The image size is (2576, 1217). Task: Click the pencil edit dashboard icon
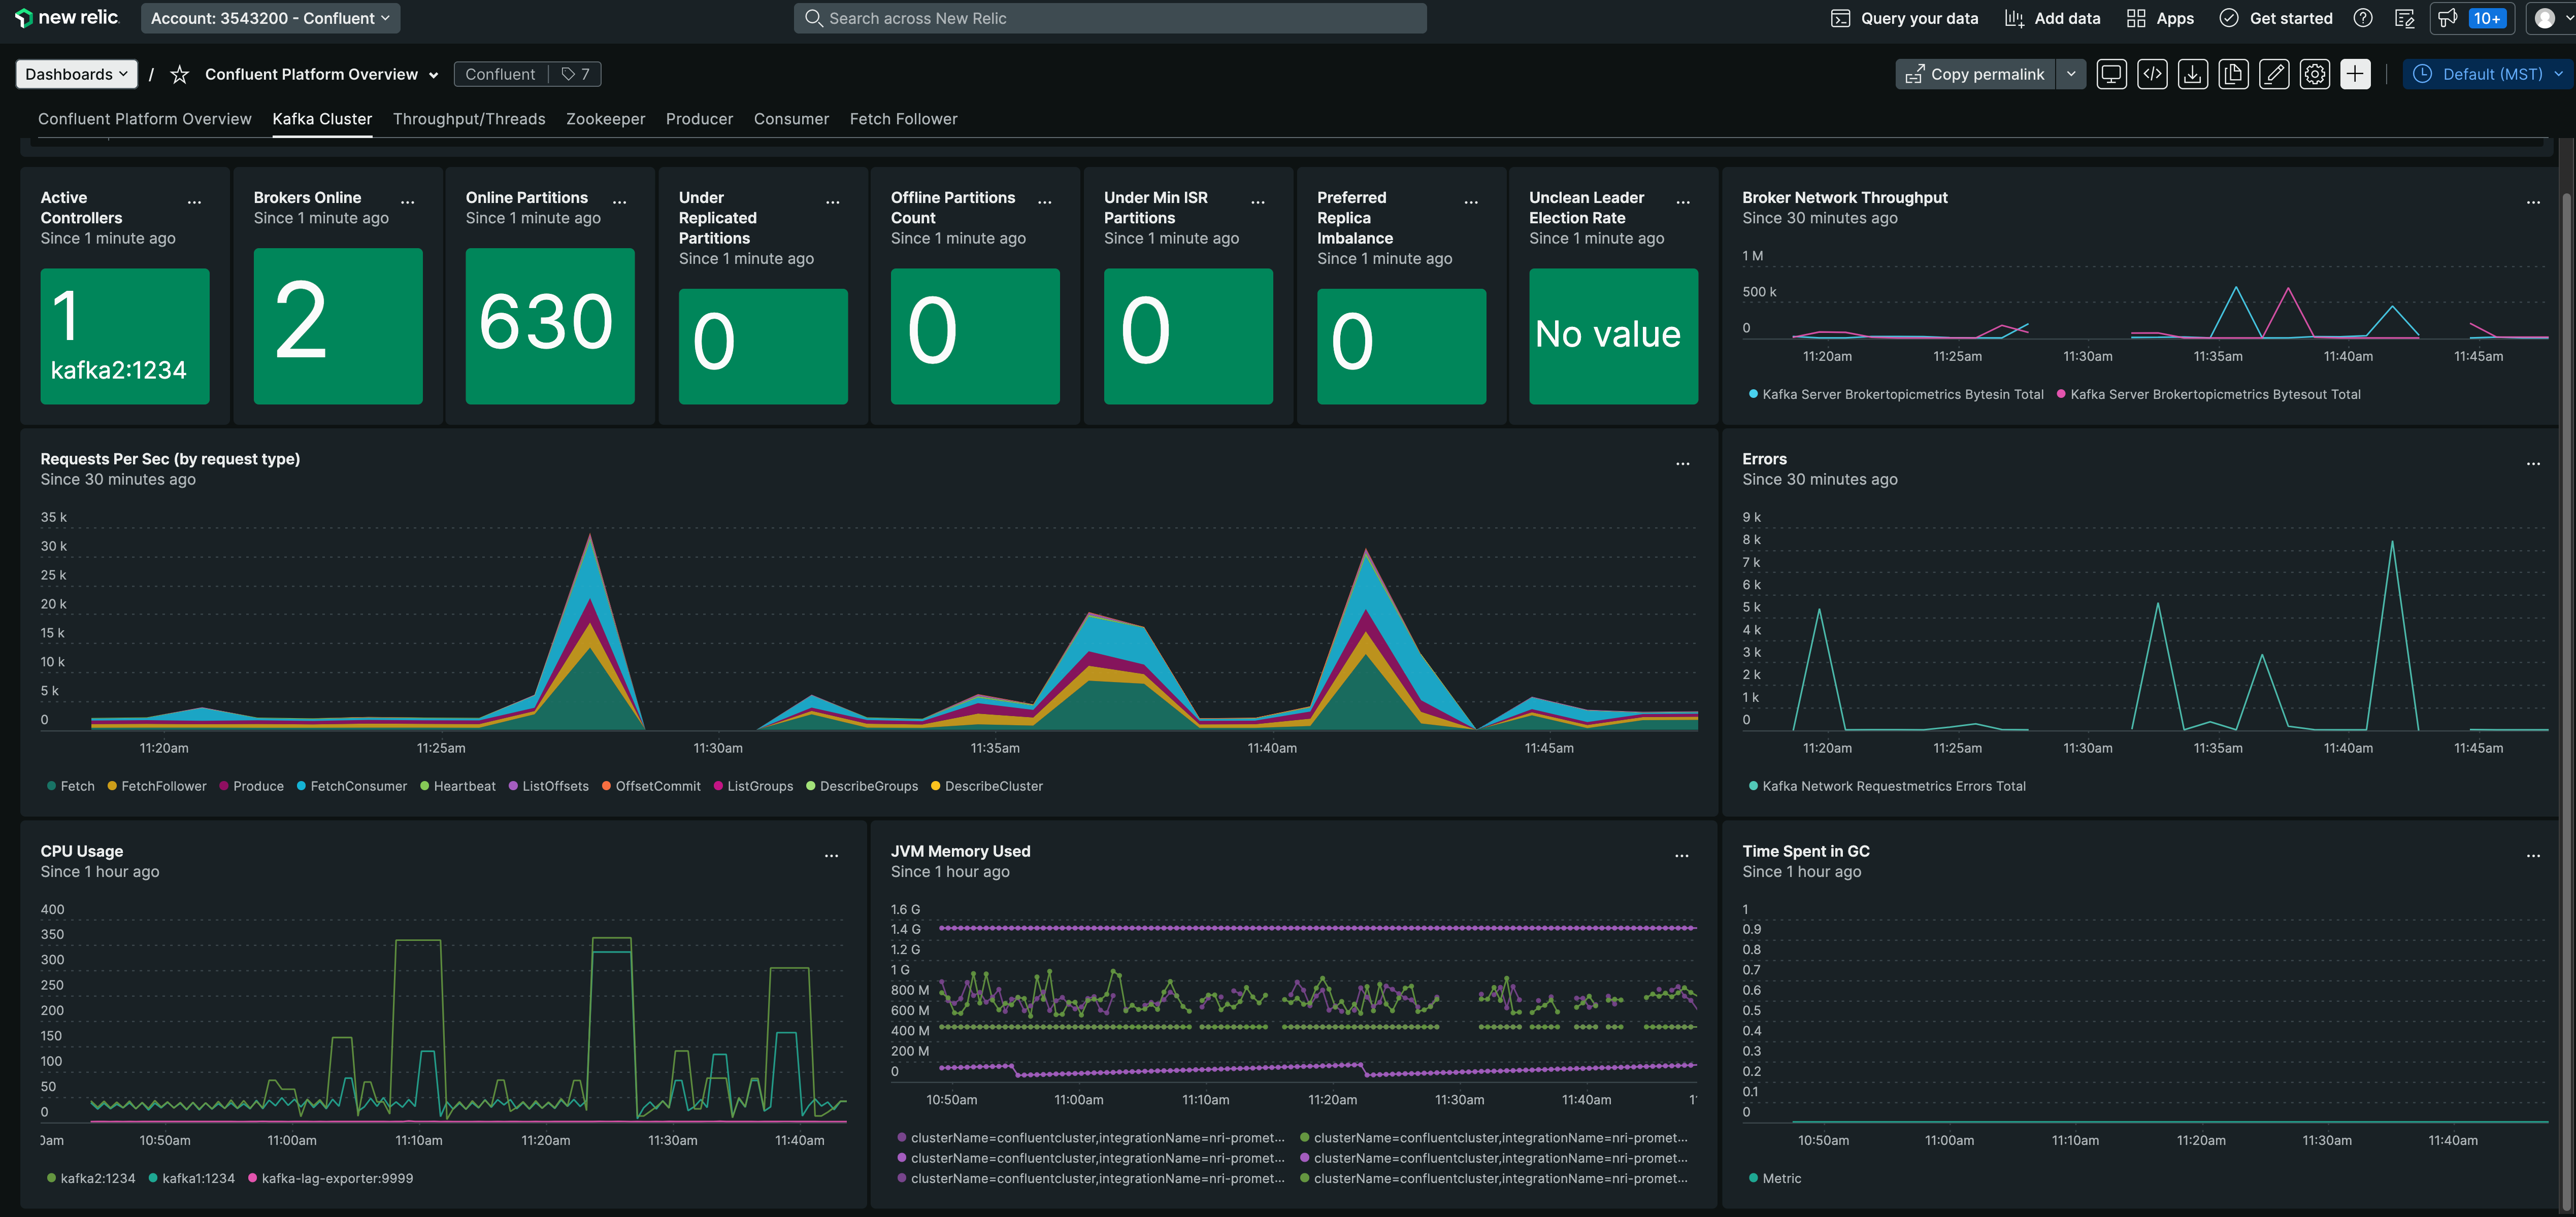click(2274, 74)
